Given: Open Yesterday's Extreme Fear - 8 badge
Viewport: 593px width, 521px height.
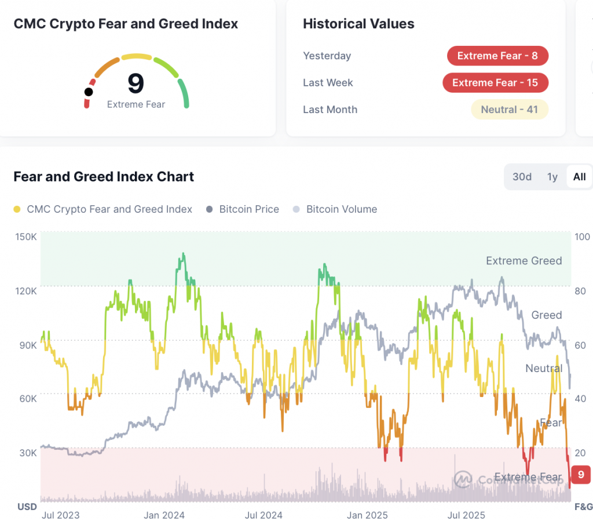Looking at the screenshot, I should tap(497, 56).
